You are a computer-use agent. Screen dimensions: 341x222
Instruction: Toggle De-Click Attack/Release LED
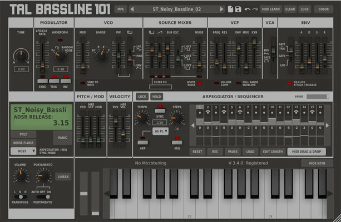click(x=289, y=83)
